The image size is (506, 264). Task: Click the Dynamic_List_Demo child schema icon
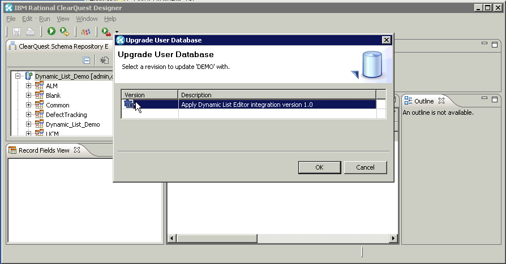[x=40, y=124]
